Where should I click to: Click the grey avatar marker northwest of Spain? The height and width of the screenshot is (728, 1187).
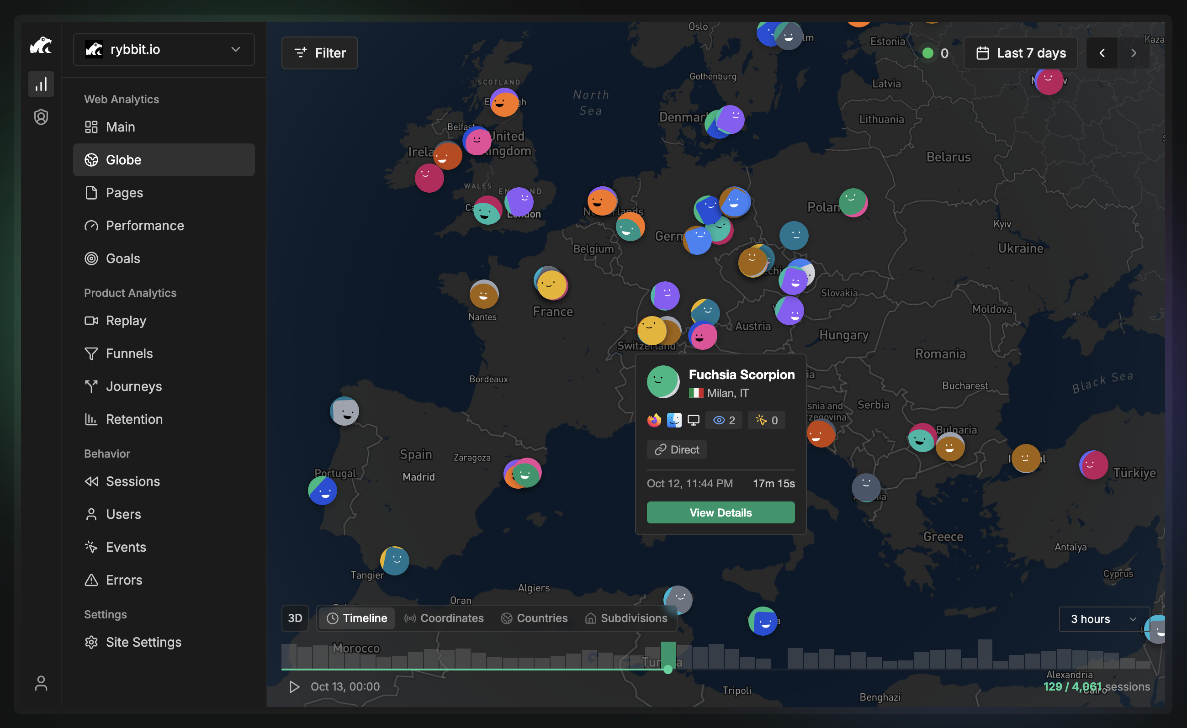[344, 411]
